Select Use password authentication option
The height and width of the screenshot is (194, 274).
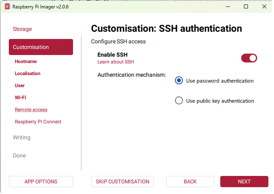[x=179, y=81]
